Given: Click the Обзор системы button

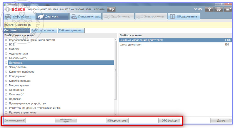Looking at the screenshot, I should [118, 120].
